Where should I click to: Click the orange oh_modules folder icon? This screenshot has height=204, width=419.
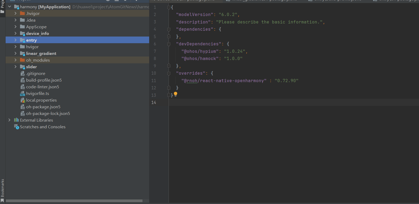(22, 60)
